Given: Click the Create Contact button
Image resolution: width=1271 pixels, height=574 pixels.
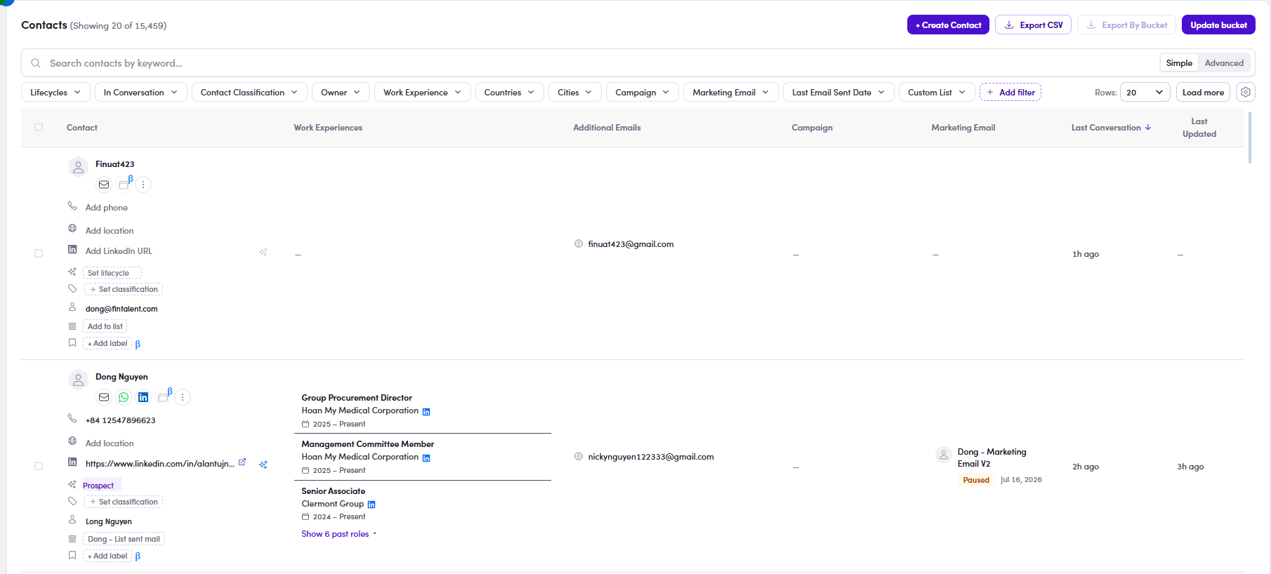Looking at the screenshot, I should tap(948, 25).
